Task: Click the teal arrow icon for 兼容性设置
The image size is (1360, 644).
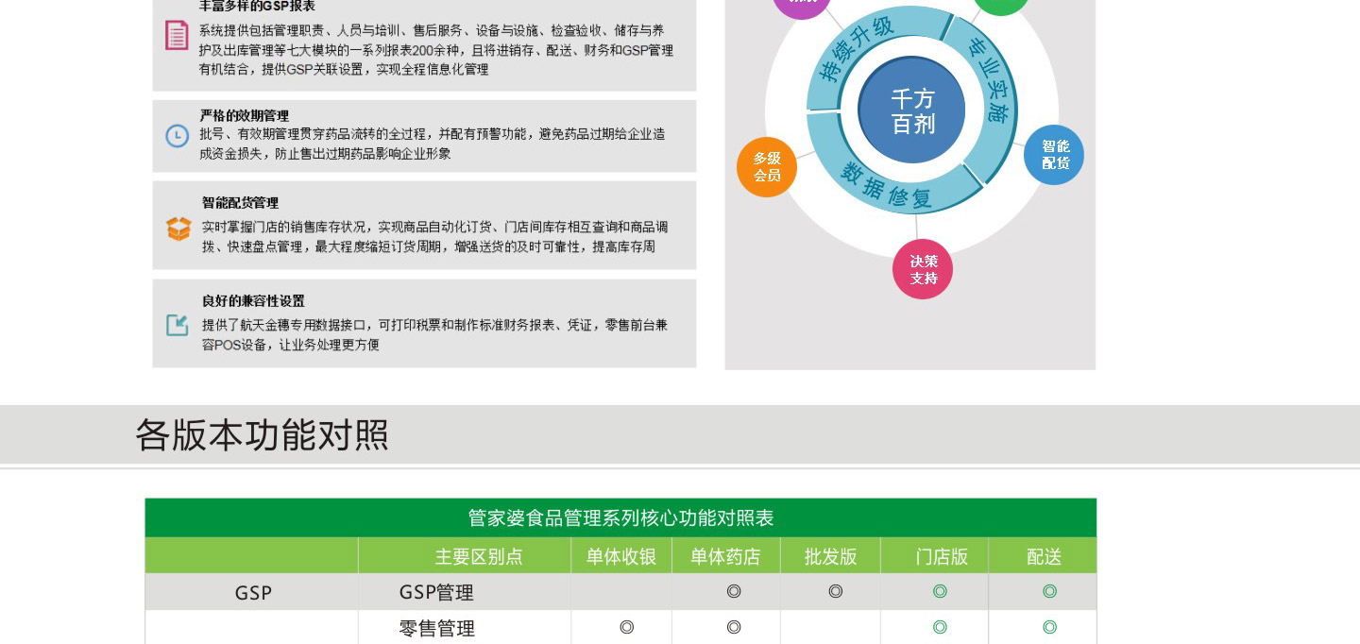Action: pyautogui.click(x=178, y=326)
